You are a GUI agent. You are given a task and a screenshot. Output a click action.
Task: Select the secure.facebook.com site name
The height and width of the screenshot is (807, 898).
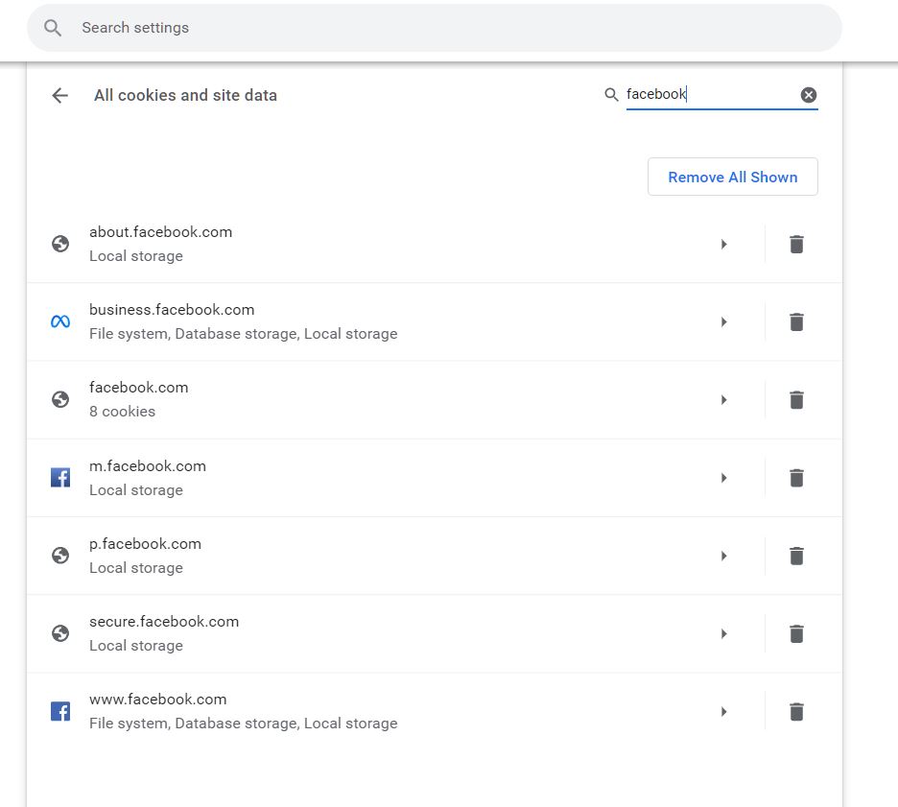point(164,622)
